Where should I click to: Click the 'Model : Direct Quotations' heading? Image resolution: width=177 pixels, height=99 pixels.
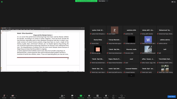pyautogui.click(x=25, y=33)
